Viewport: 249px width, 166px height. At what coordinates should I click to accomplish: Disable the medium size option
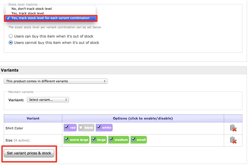[x=111, y=139]
